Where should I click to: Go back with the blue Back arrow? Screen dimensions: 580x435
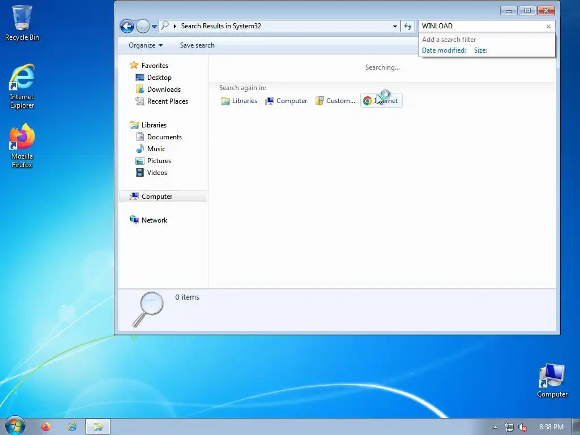(127, 26)
